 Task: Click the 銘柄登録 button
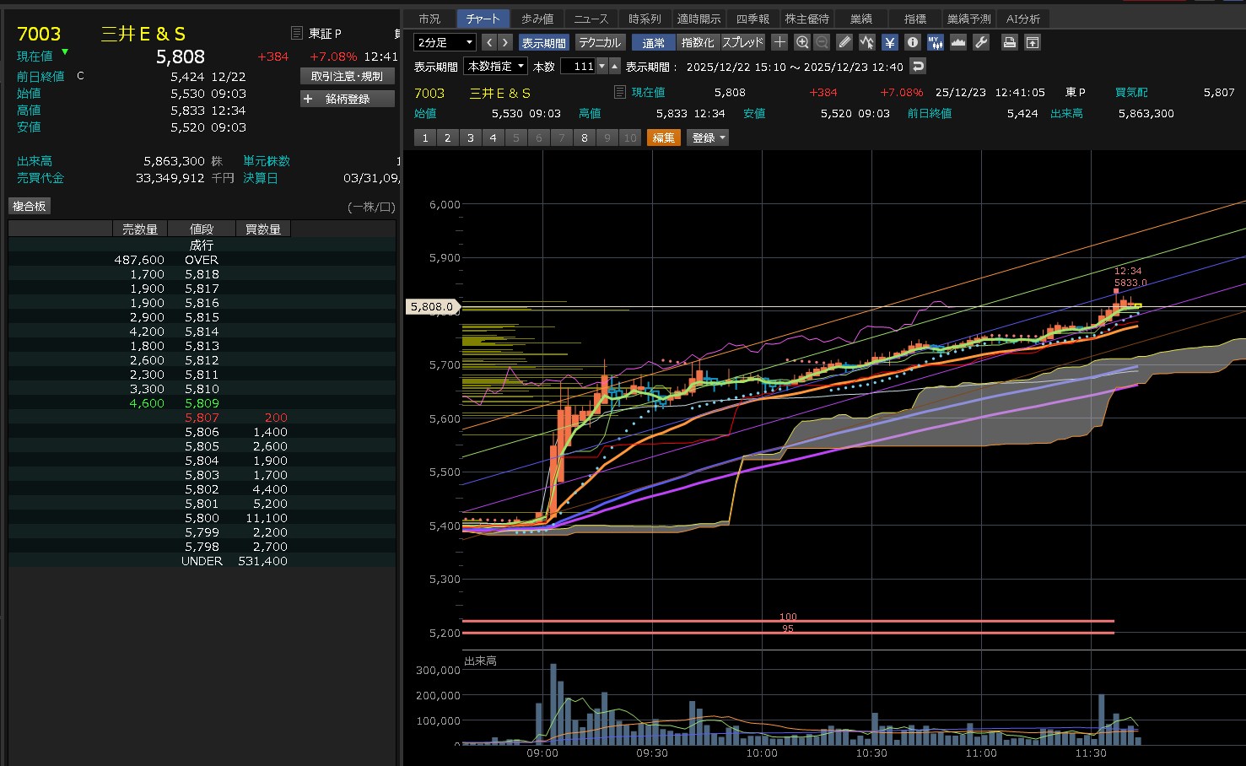point(348,99)
